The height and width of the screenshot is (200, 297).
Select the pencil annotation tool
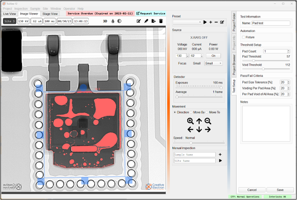[146, 21]
